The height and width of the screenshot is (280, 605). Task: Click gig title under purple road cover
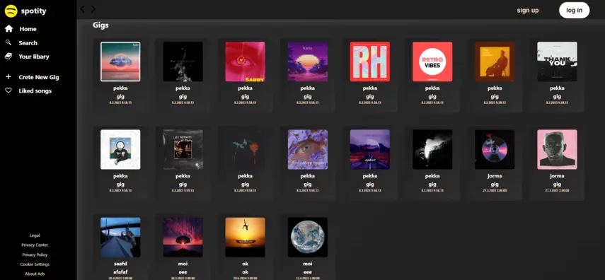click(369, 185)
